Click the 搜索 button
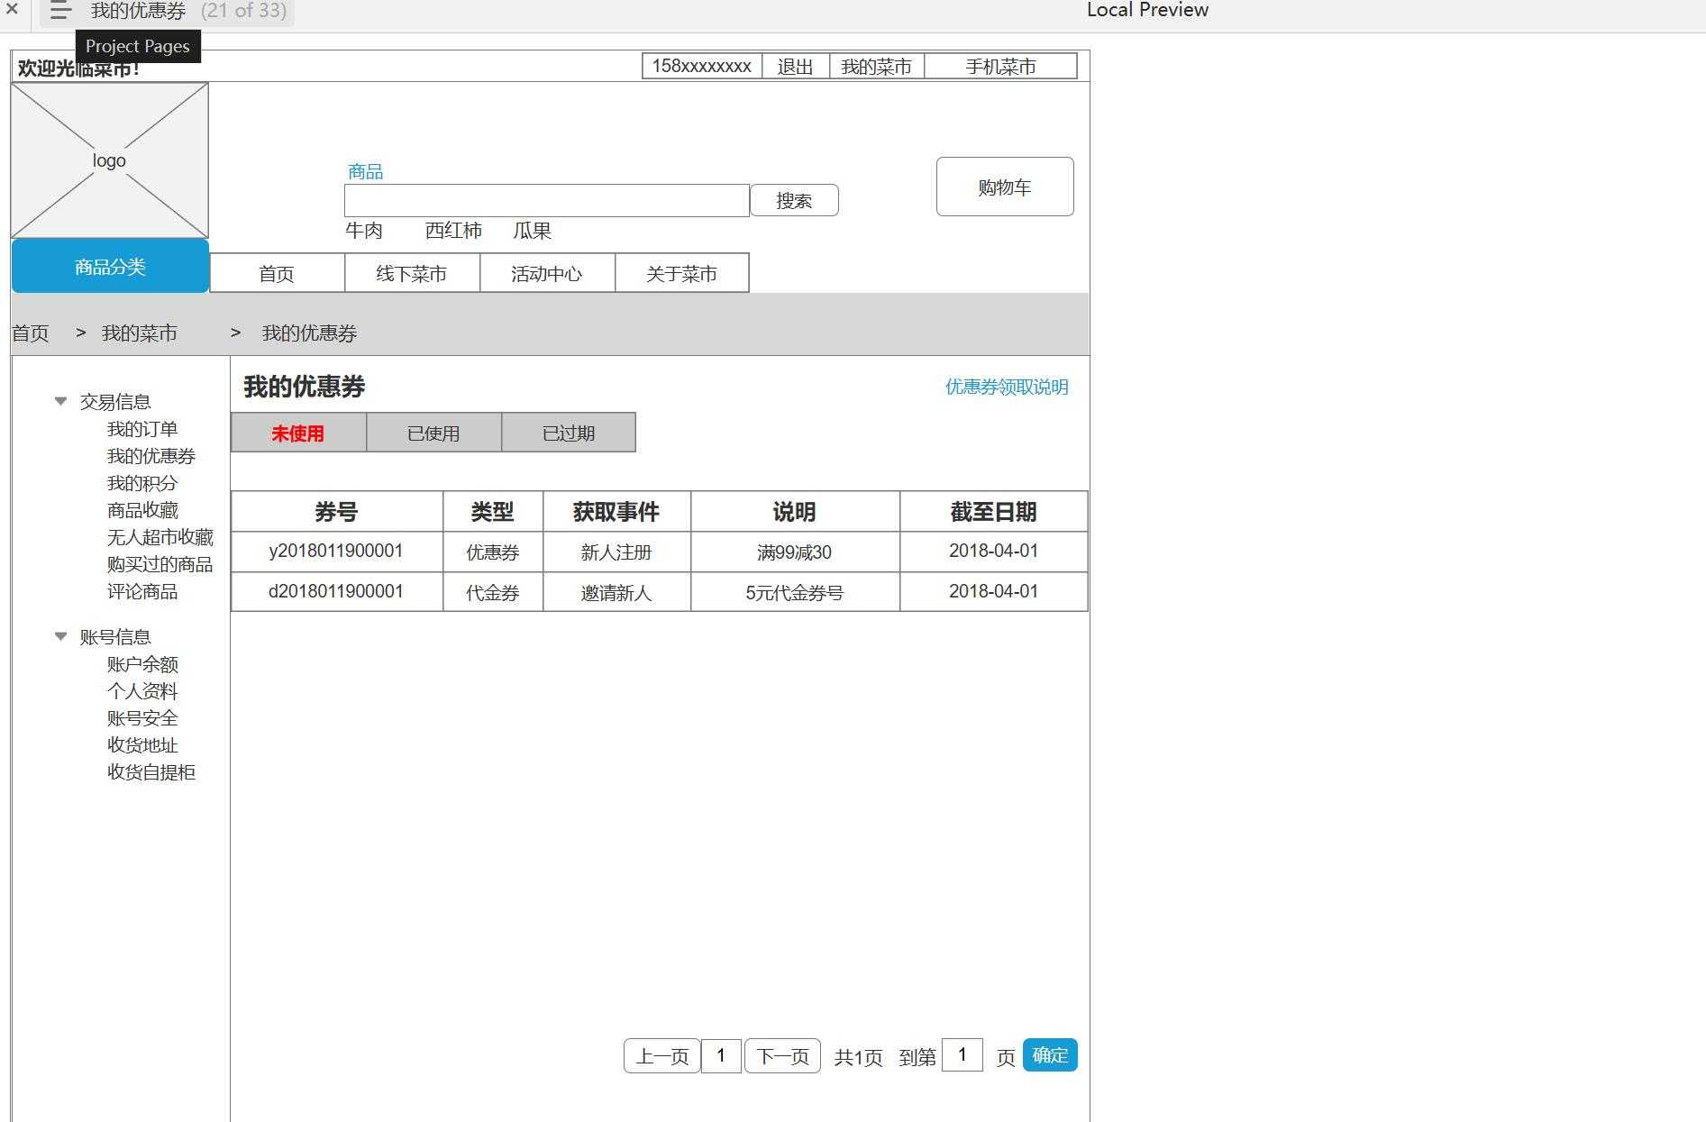 tap(794, 200)
